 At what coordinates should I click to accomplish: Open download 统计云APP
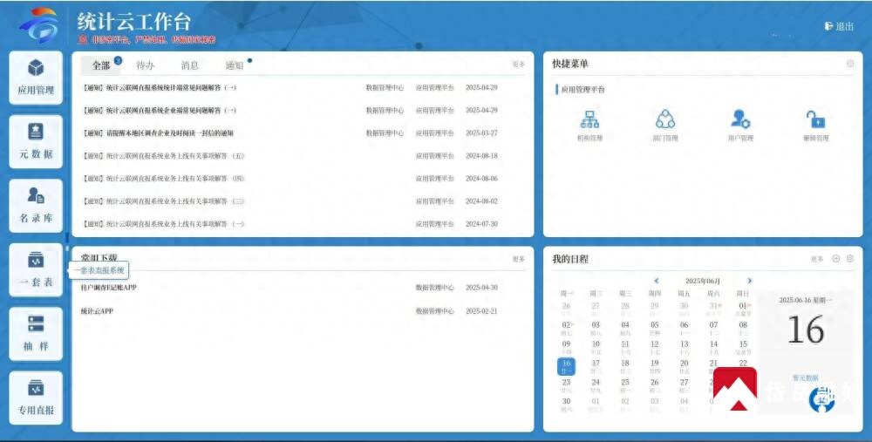97,310
